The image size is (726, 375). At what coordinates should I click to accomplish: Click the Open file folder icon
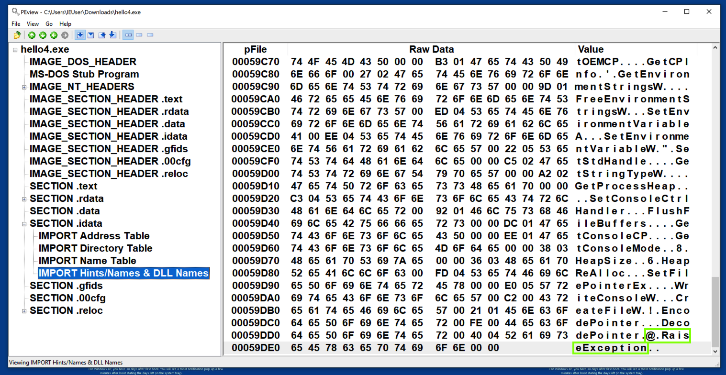17,35
